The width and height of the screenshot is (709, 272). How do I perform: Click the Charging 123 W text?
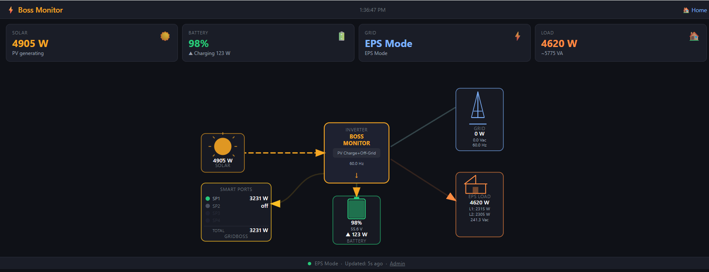click(x=209, y=53)
